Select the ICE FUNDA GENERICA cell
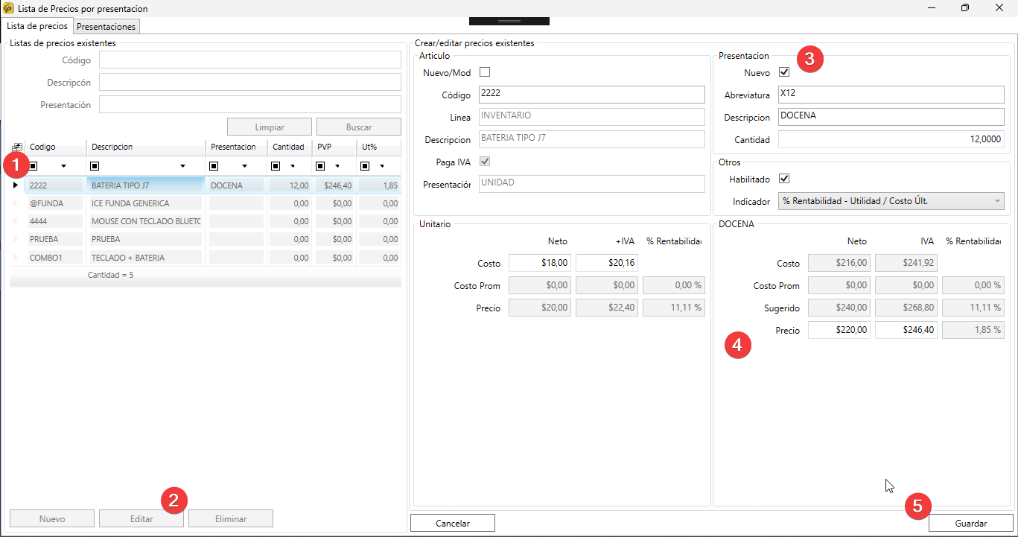This screenshot has height=537, width=1018. (x=146, y=203)
